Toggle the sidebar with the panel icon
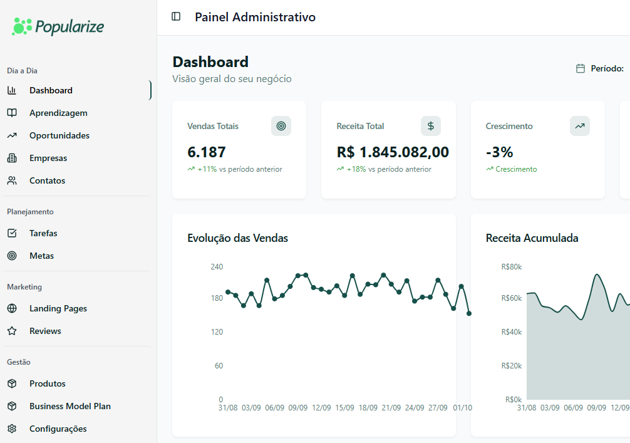The image size is (630, 443). [177, 17]
